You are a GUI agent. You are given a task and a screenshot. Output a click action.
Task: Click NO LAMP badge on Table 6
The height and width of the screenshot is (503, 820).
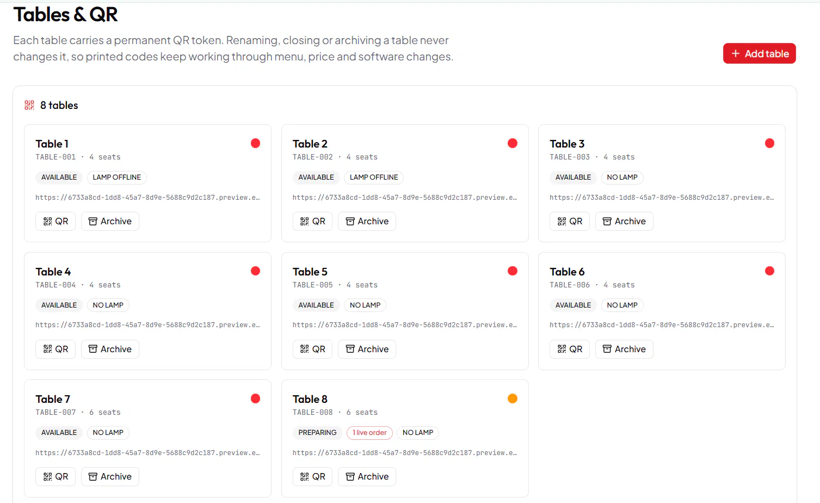(x=622, y=305)
